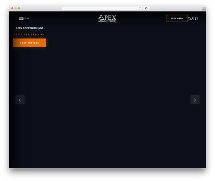View the shopping cart icon
This screenshot has width=215, height=181.
196,18
